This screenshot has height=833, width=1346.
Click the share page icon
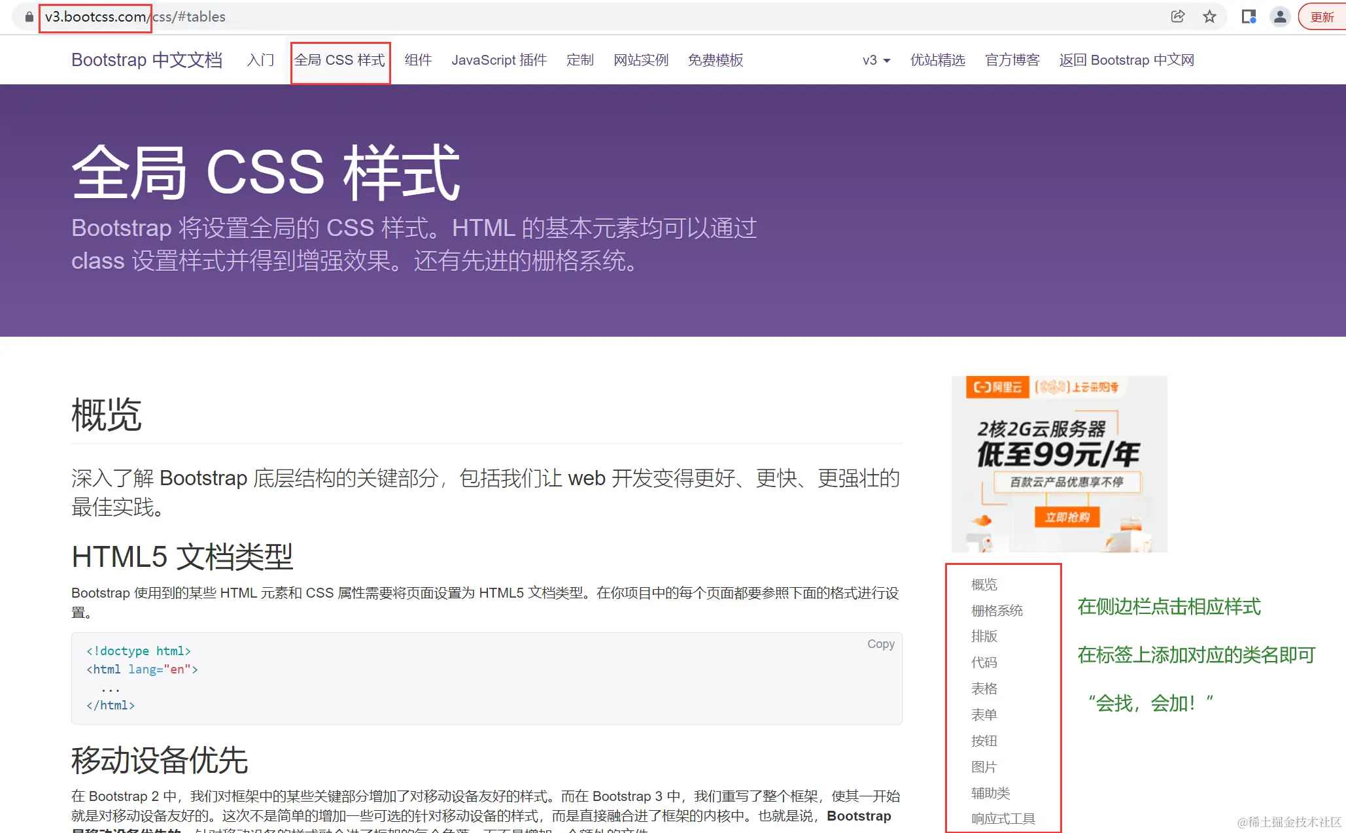point(1177,16)
